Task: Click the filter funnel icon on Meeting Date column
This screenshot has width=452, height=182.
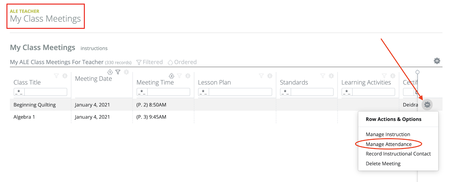Action: tap(118, 72)
